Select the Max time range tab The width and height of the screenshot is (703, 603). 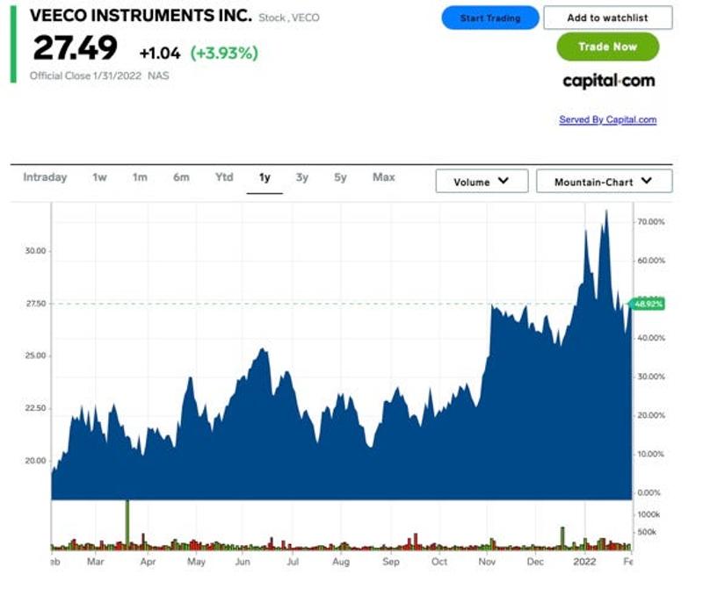click(384, 177)
